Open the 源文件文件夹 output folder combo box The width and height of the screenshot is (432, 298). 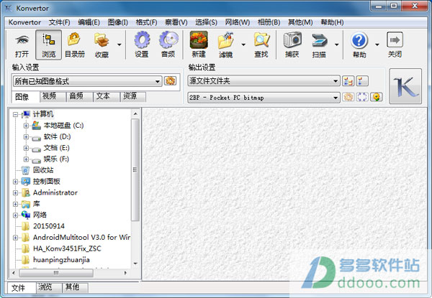[264, 80]
